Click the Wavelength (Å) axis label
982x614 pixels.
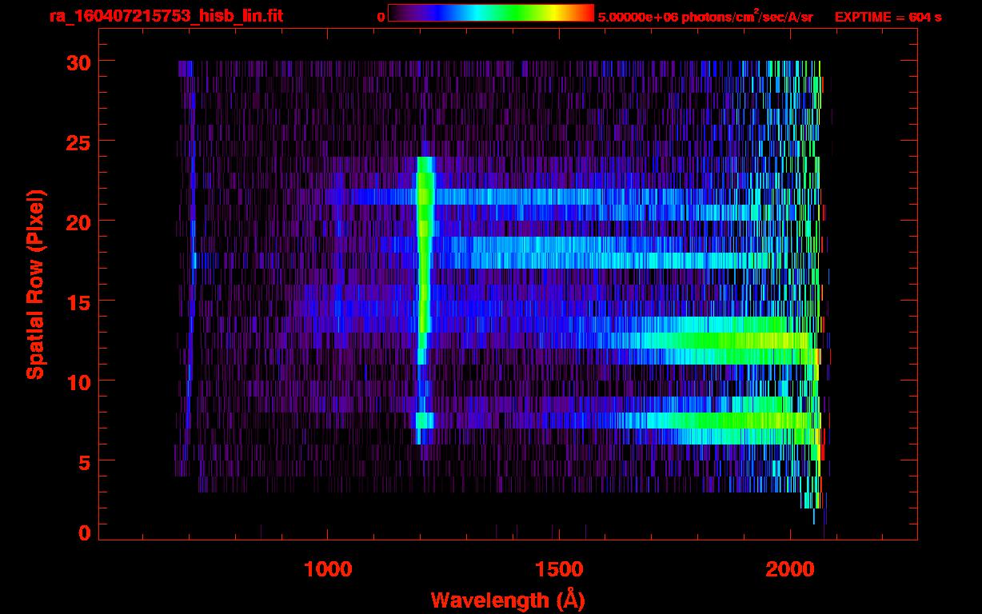[503, 599]
